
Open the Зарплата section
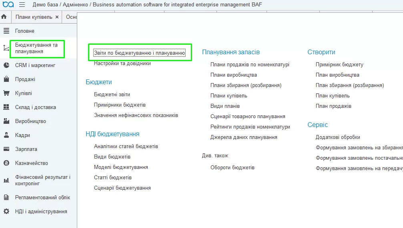click(x=26, y=149)
